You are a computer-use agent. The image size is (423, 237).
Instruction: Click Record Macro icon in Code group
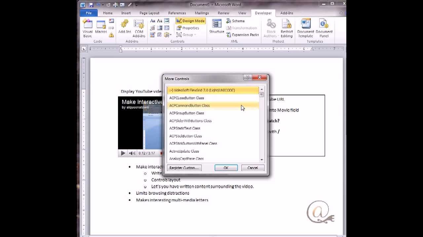(111, 21)
